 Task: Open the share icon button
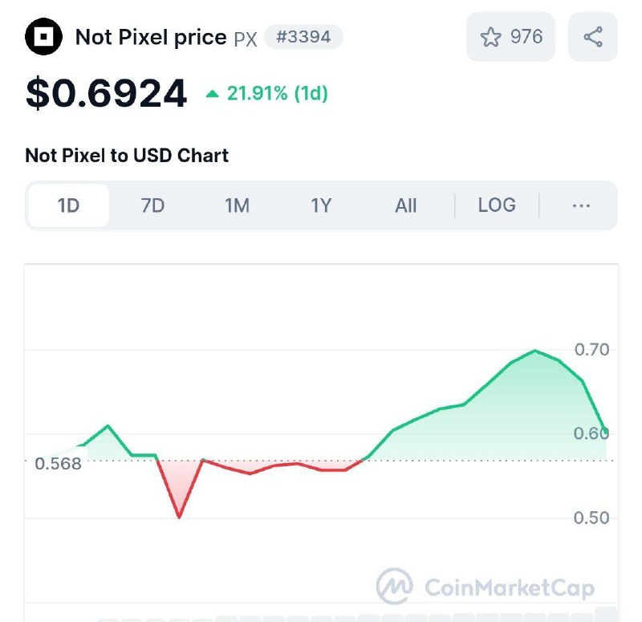[x=593, y=37]
